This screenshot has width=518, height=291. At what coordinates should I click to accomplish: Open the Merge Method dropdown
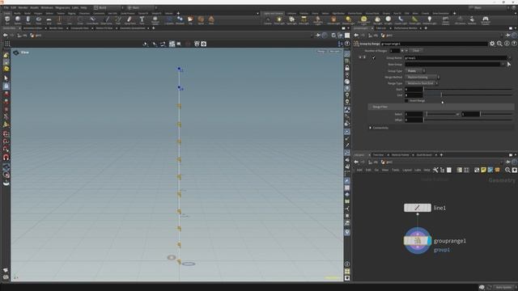coord(422,78)
